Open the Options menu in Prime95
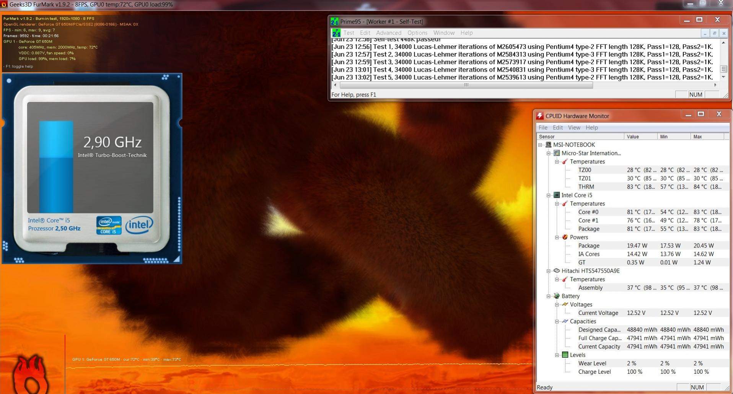 click(x=417, y=33)
